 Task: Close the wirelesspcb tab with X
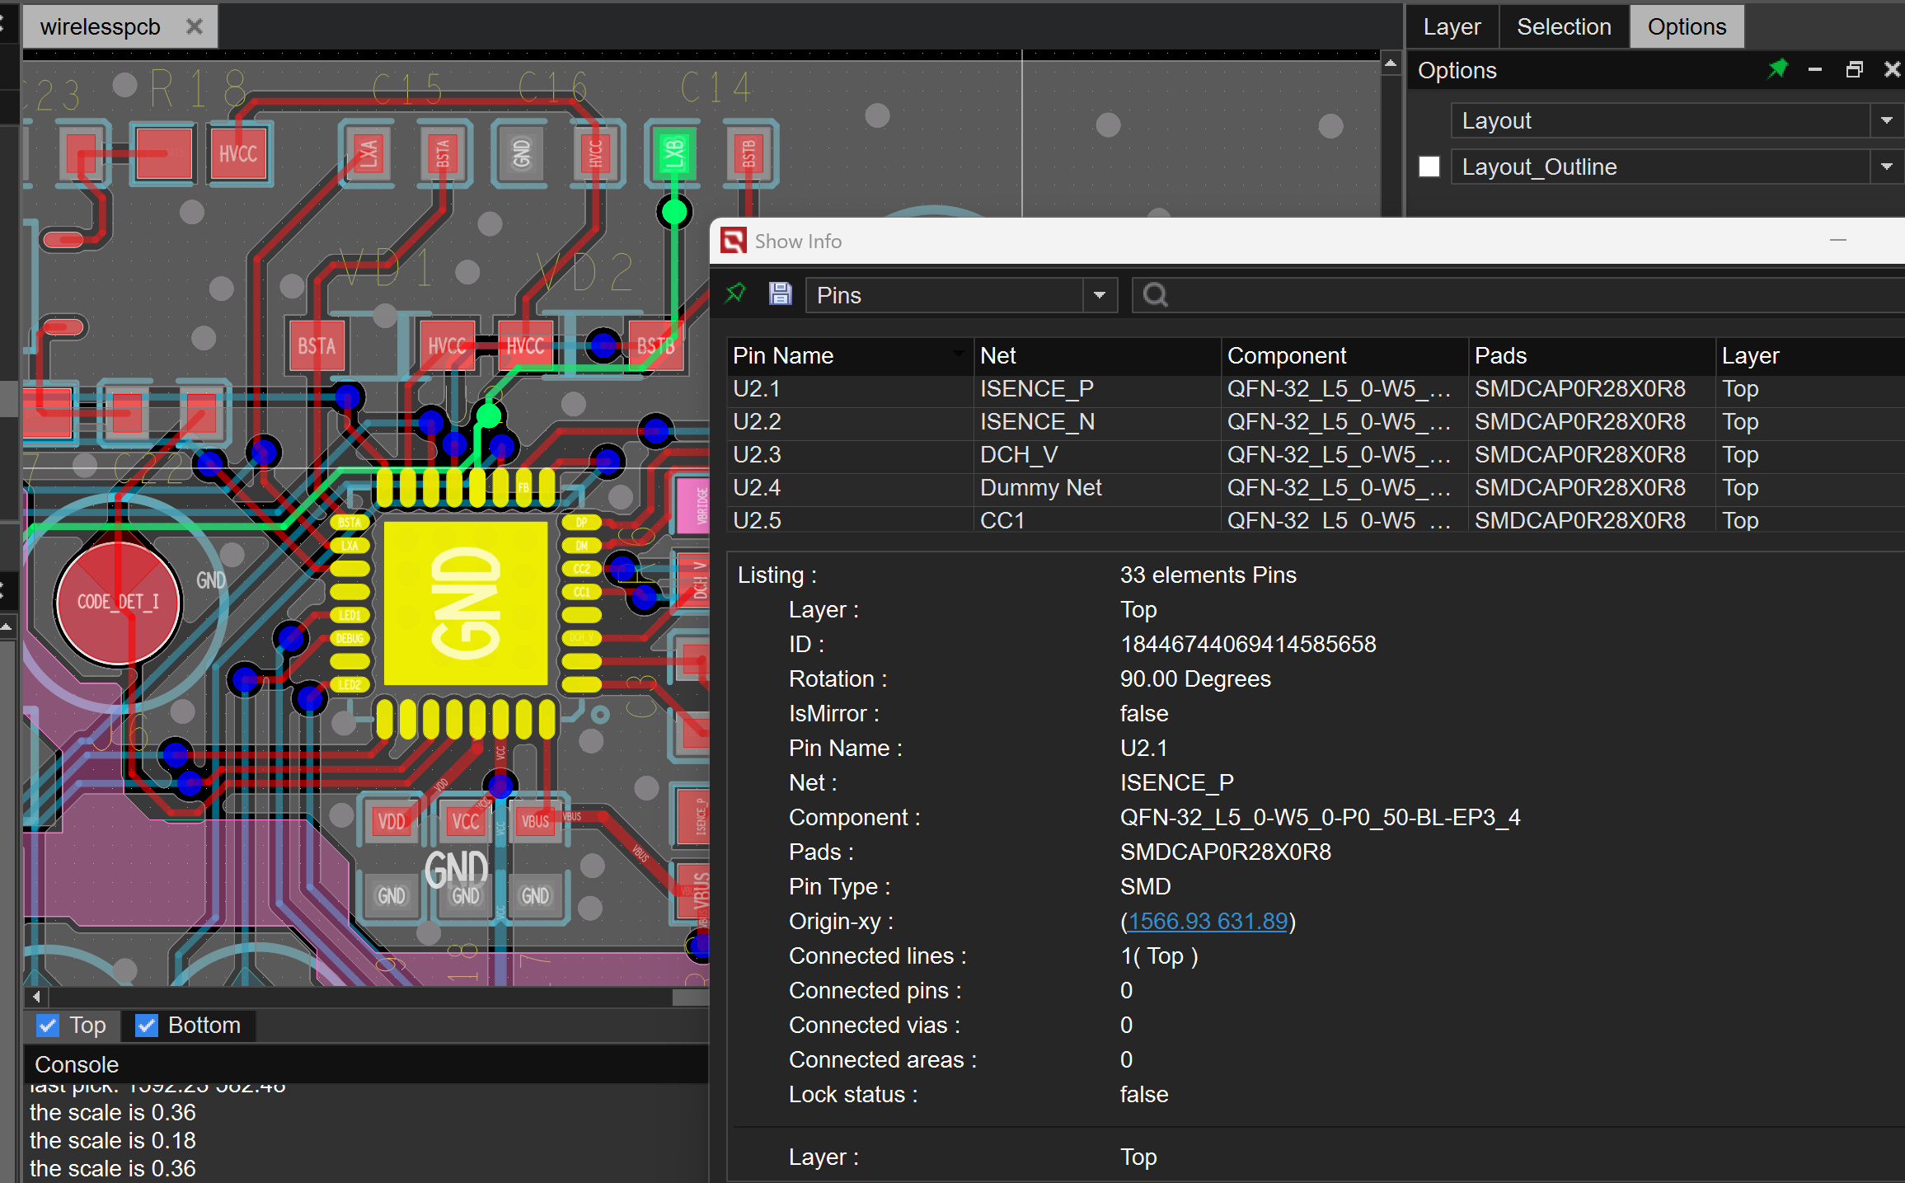click(x=195, y=26)
